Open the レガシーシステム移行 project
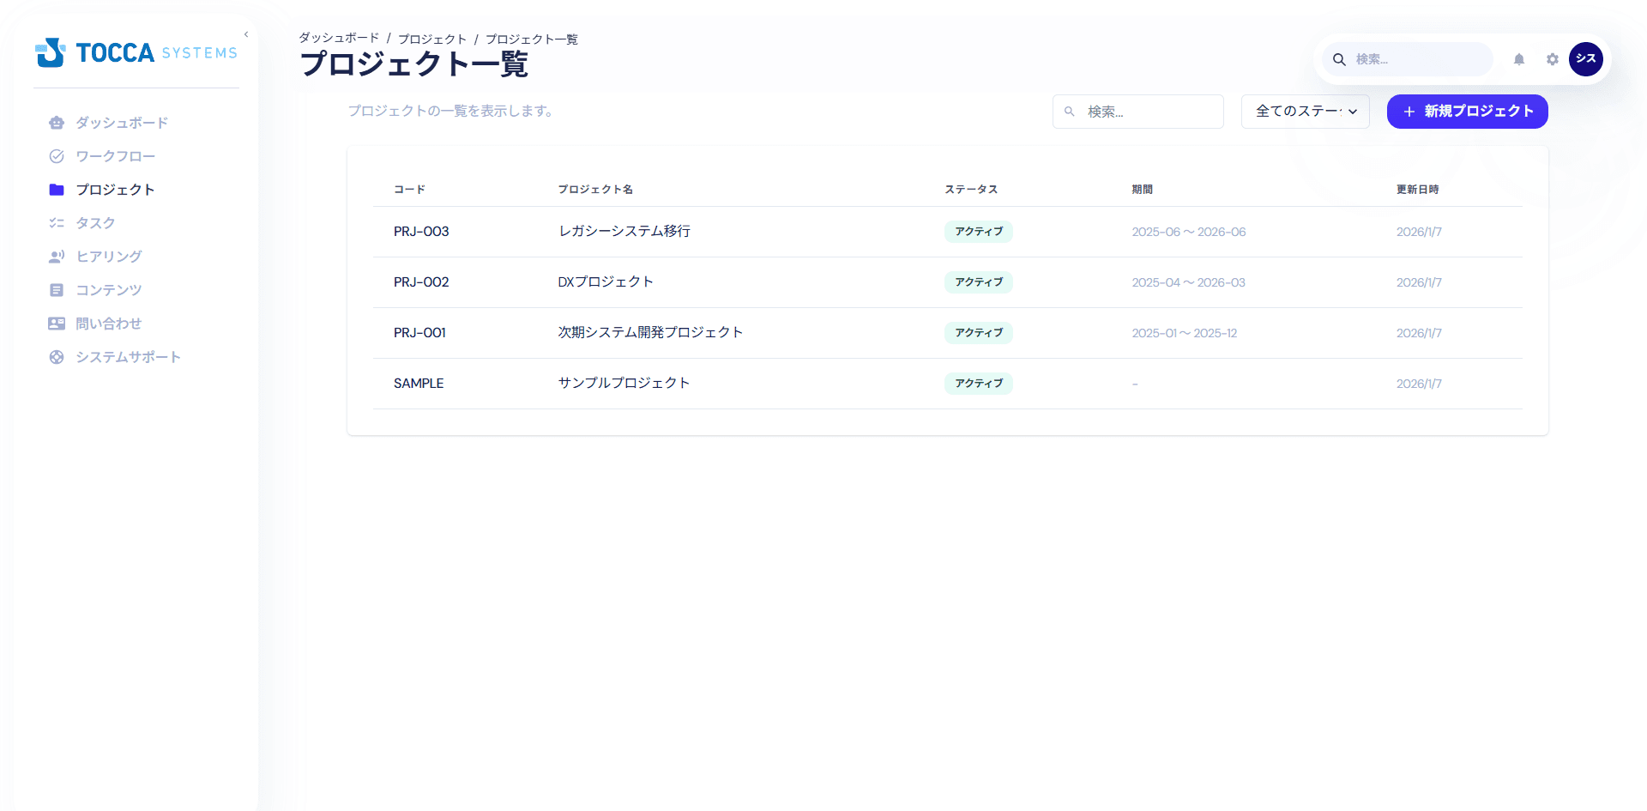1647x811 pixels. tap(624, 232)
